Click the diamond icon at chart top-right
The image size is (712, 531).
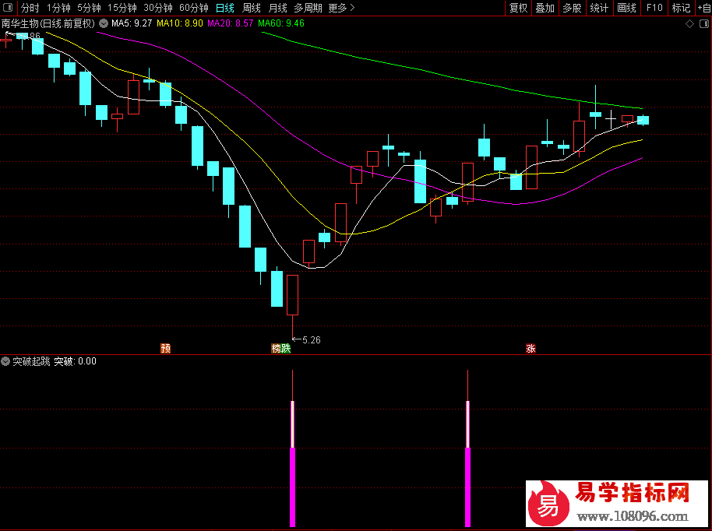point(689,24)
